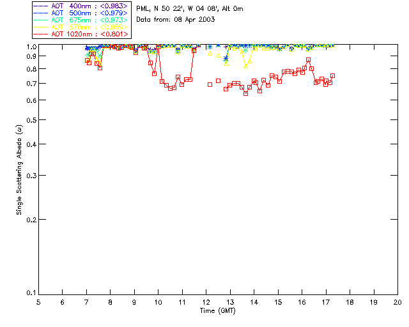Click the x-axis tick label 6
This screenshot has height=327, width=409.
tap(63, 302)
